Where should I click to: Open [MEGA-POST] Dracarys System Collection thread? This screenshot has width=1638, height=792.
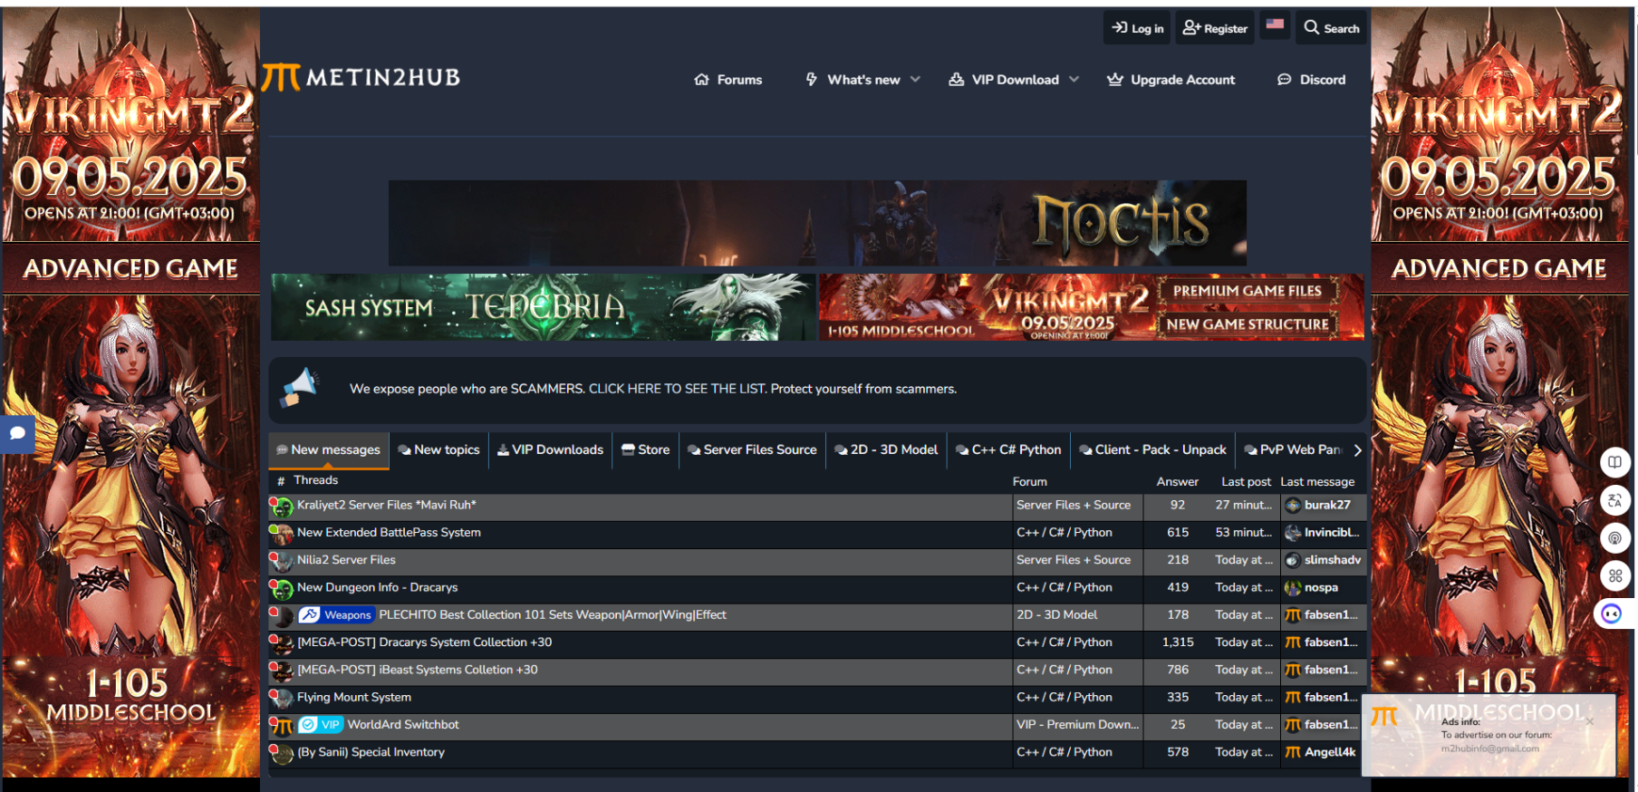(x=425, y=642)
